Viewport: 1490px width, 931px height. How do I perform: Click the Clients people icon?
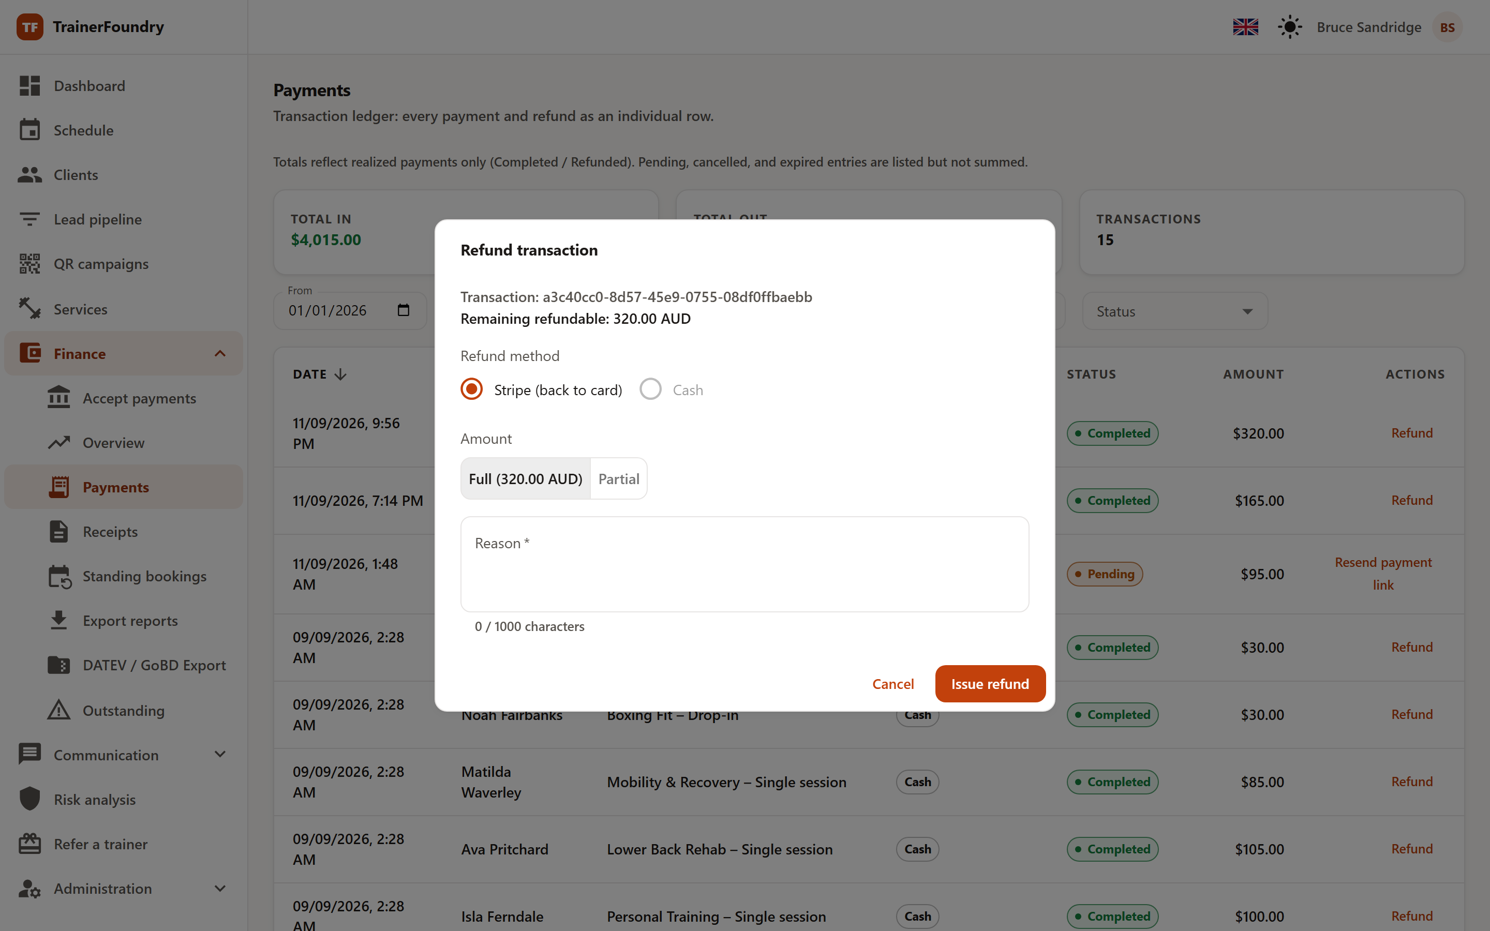pos(29,175)
